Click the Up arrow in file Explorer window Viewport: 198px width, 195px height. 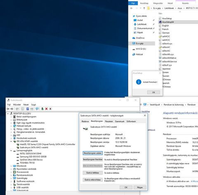pyautogui.click(x=144, y=8)
